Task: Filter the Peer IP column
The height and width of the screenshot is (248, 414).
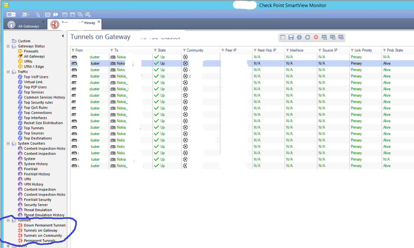Action: click(x=223, y=51)
